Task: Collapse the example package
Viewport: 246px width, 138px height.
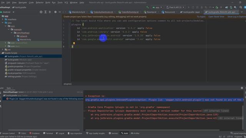Action: pos(8,30)
